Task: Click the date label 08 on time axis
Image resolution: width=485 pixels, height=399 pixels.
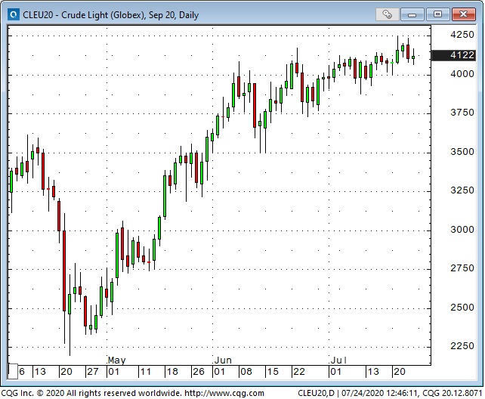Action: point(246,372)
